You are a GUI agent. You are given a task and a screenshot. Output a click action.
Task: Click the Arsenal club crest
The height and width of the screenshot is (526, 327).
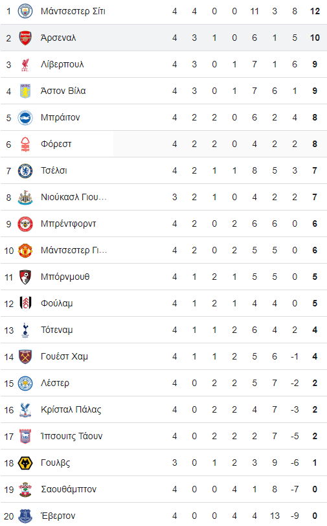click(25, 38)
